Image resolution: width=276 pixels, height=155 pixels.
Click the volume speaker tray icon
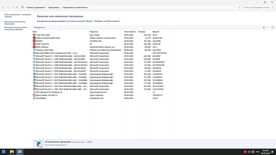pos(249,152)
